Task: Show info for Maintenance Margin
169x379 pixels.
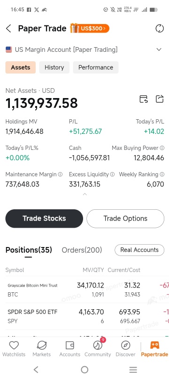Action: pyautogui.click(x=60, y=174)
